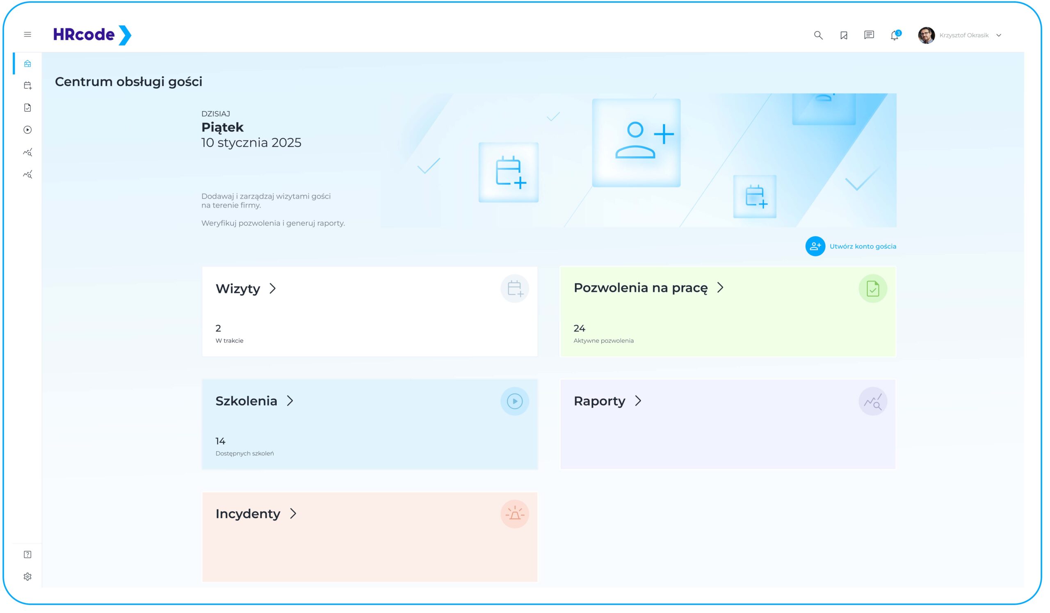Open work permits document icon in sidebar
Screen dimensions: 1050x613
[27, 108]
